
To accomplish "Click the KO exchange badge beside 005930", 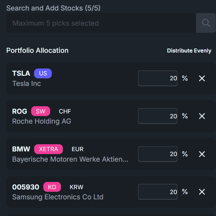I will [x=52, y=187].
